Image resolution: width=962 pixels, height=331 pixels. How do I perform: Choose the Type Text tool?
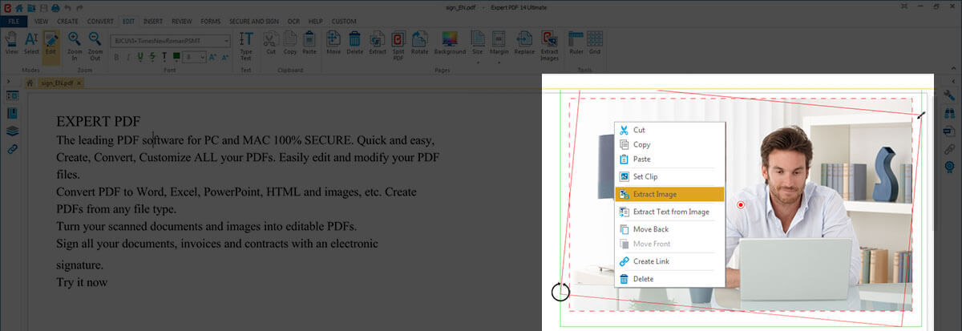coord(246,45)
